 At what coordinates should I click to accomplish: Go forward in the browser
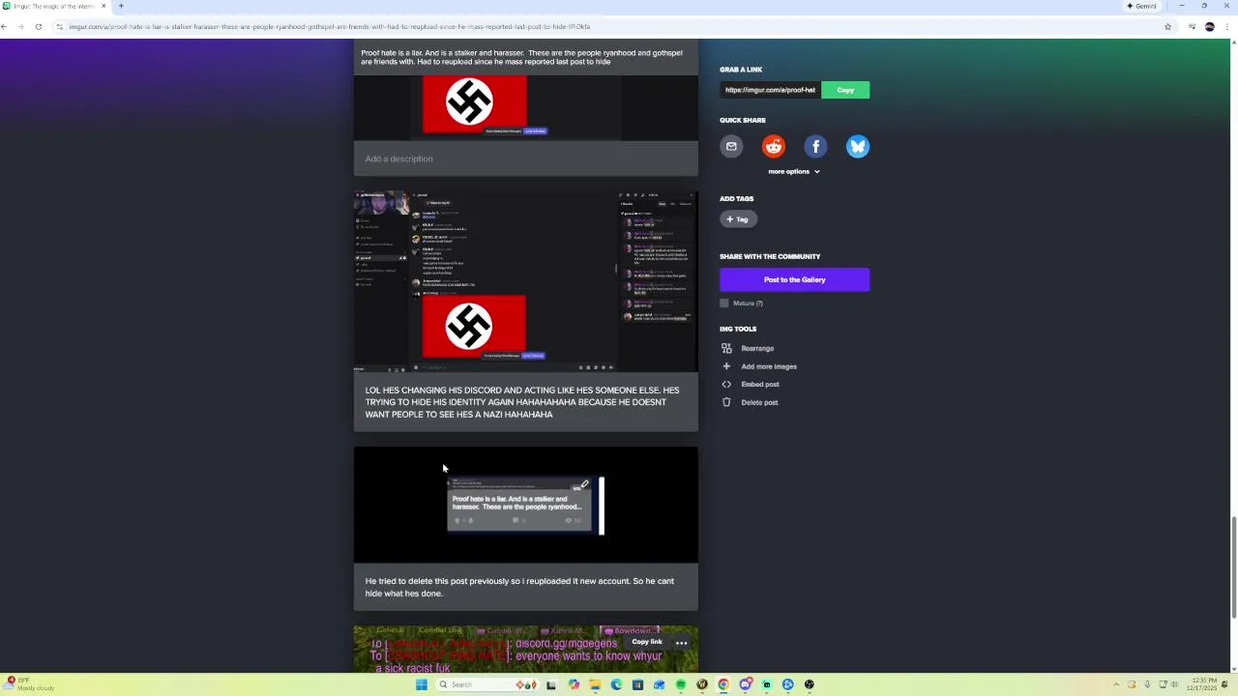click(21, 26)
